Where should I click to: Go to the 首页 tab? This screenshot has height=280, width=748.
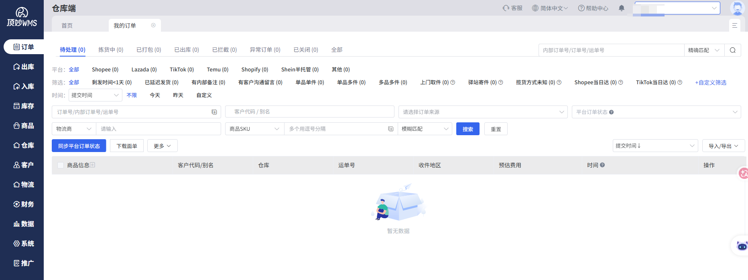pyautogui.click(x=67, y=25)
